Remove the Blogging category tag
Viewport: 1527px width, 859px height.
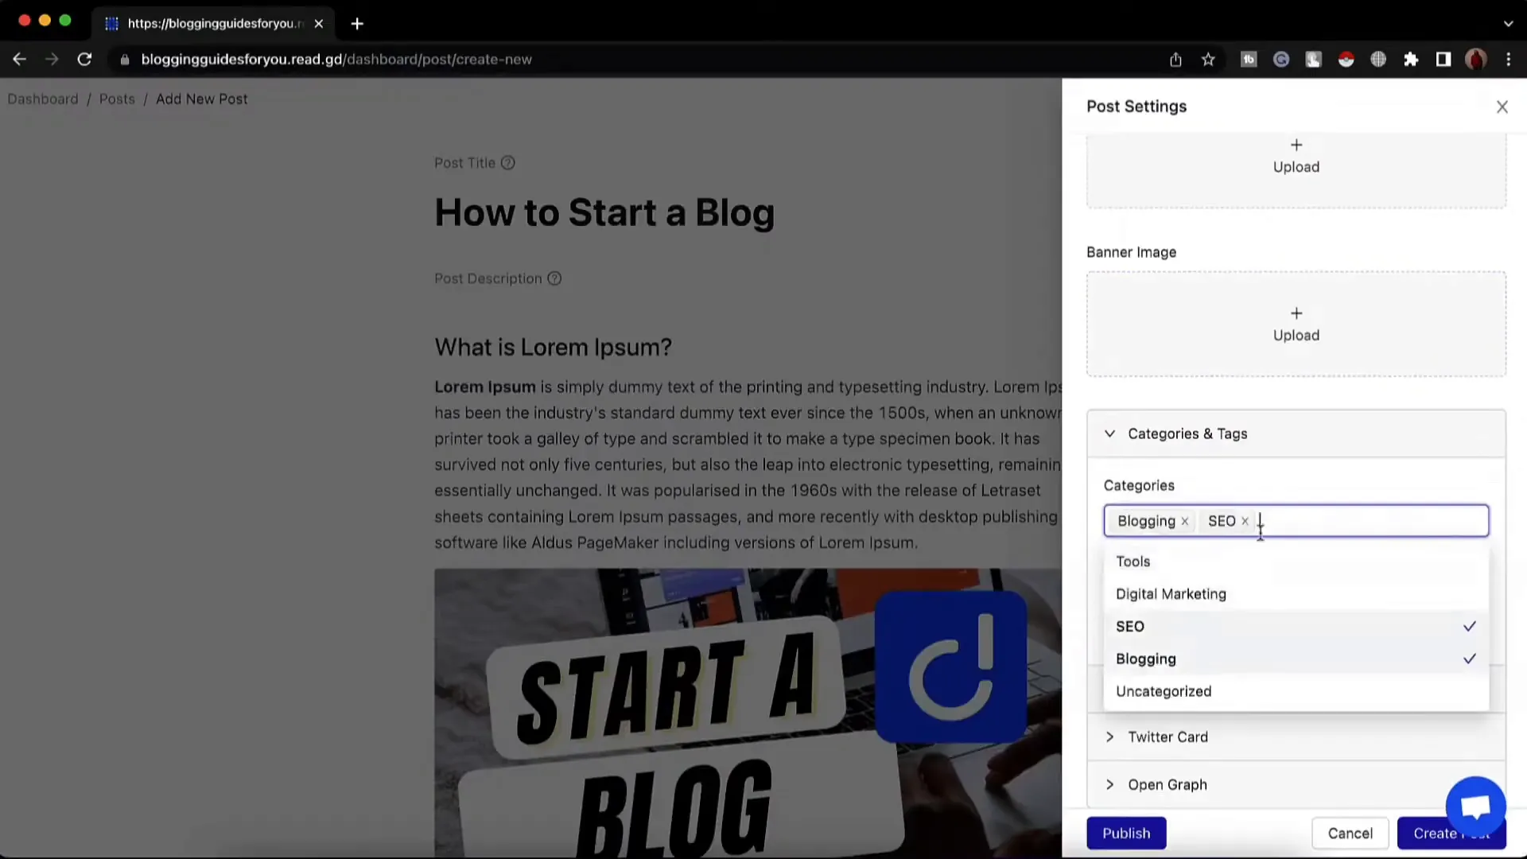coord(1185,522)
